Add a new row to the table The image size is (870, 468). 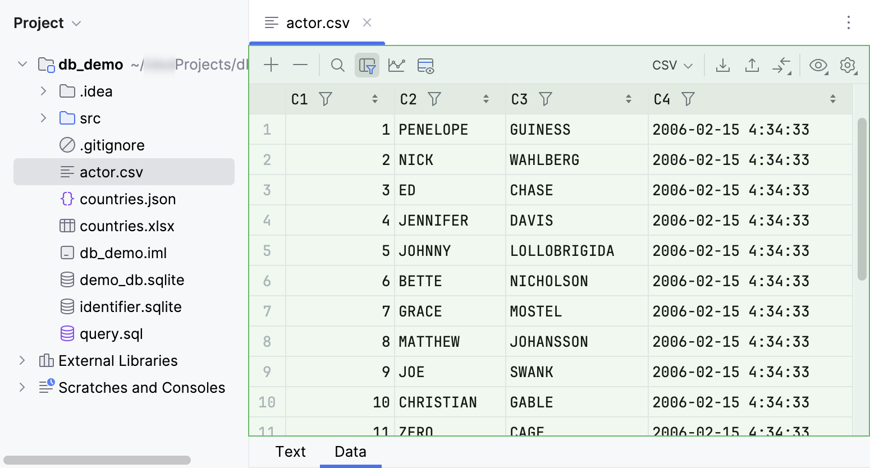271,65
